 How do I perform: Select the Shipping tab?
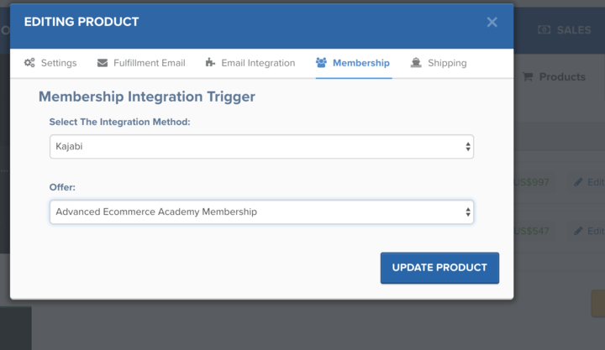point(446,63)
